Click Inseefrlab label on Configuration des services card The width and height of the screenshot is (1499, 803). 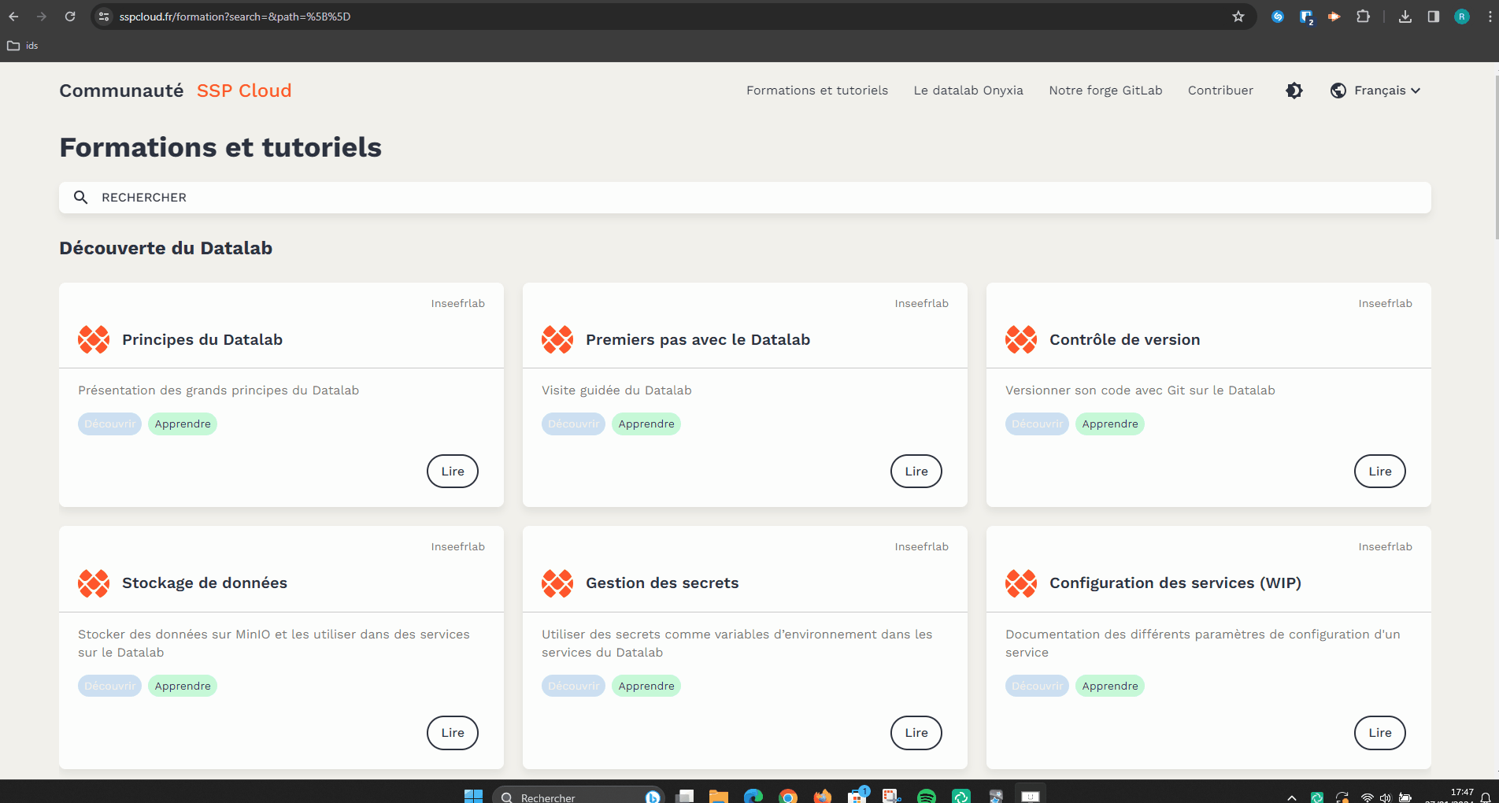coord(1385,547)
